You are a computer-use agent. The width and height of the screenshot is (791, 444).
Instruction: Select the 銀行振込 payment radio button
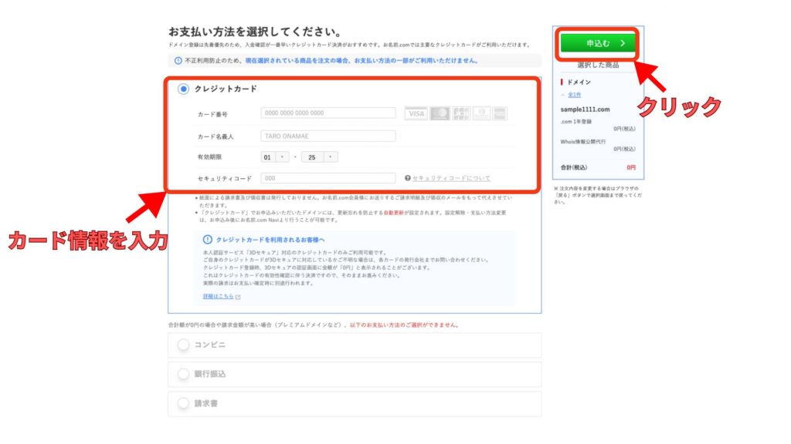pos(183,374)
